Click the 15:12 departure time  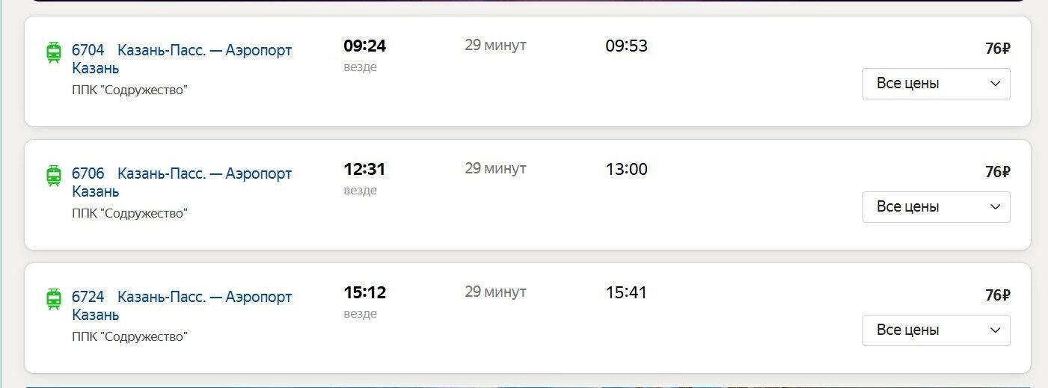[x=364, y=293]
